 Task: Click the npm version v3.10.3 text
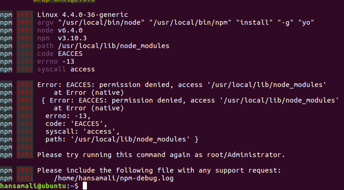click(x=72, y=38)
